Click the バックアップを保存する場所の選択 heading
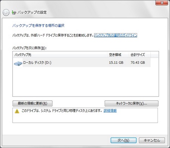 click(x=38, y=26)
